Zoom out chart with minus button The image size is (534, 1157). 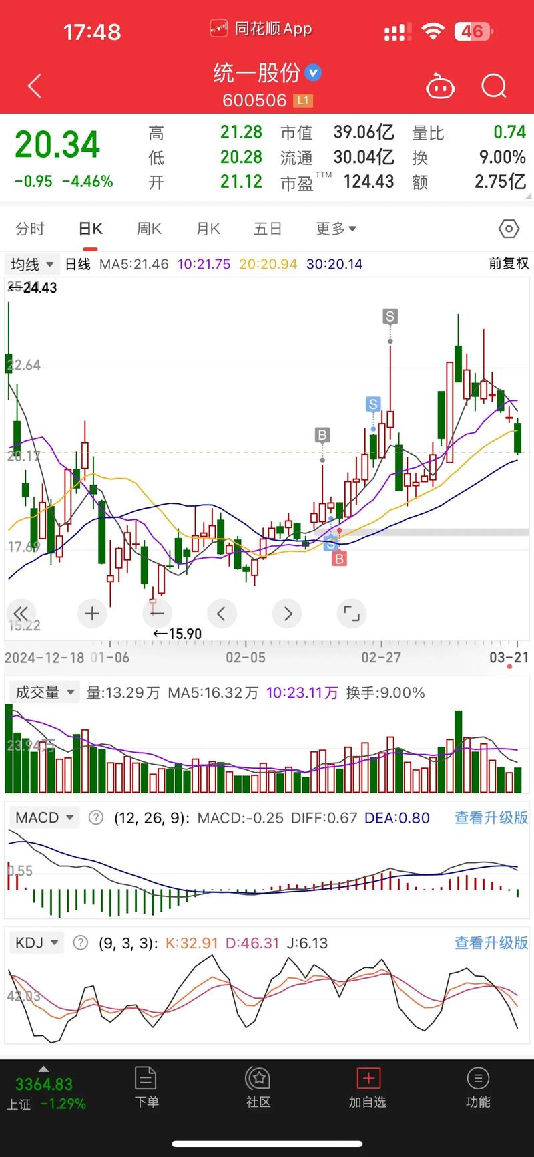click(x=158, y=614)
